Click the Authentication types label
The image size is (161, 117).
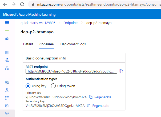pos(42,79)
